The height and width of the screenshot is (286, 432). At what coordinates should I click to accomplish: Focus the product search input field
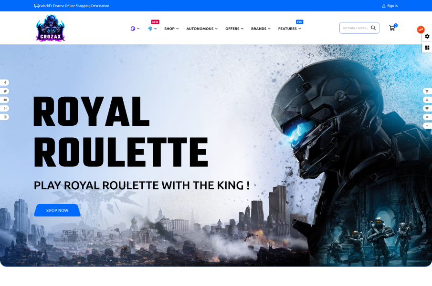[x=356, y=28]
